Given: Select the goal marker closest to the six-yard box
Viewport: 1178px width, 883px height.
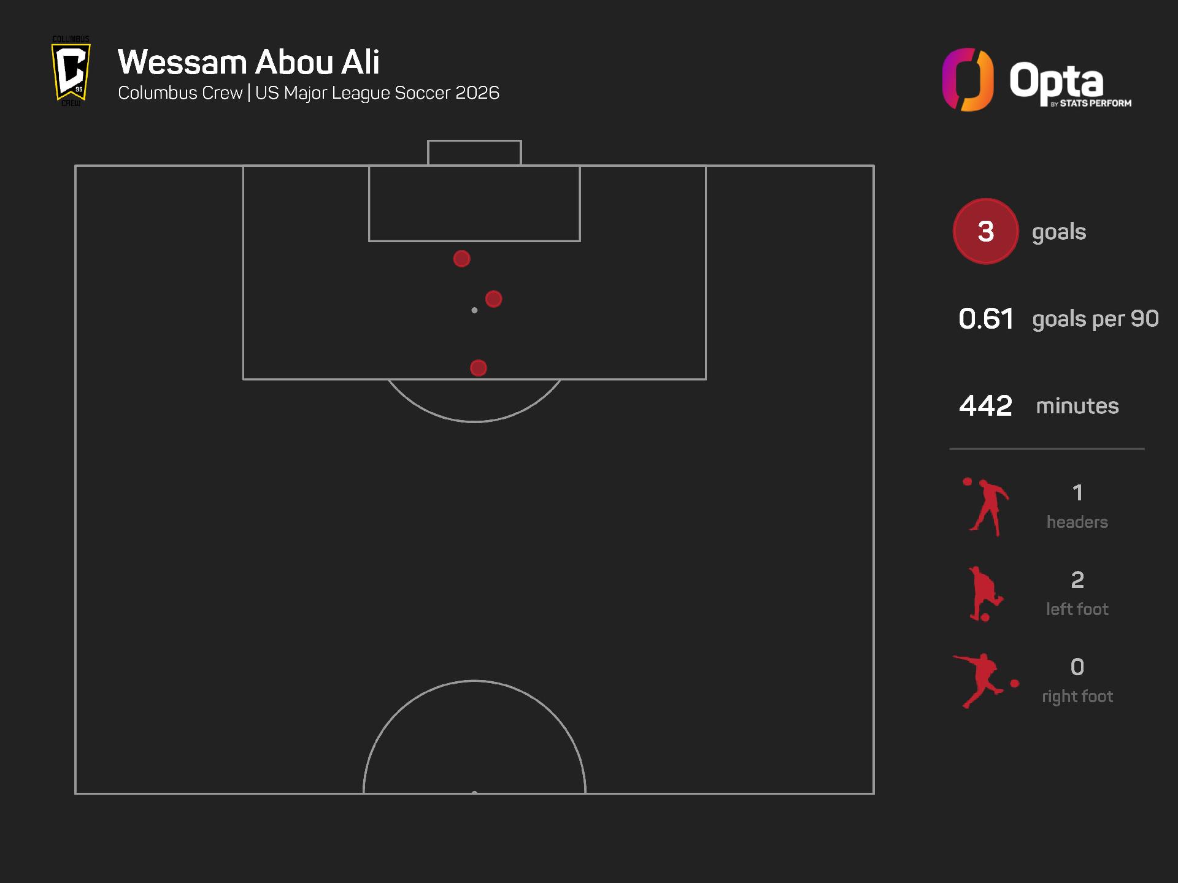Looking at the screenshot, I should pos(461,259).
